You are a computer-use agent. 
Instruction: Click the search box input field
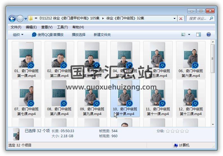click(198, 18)
